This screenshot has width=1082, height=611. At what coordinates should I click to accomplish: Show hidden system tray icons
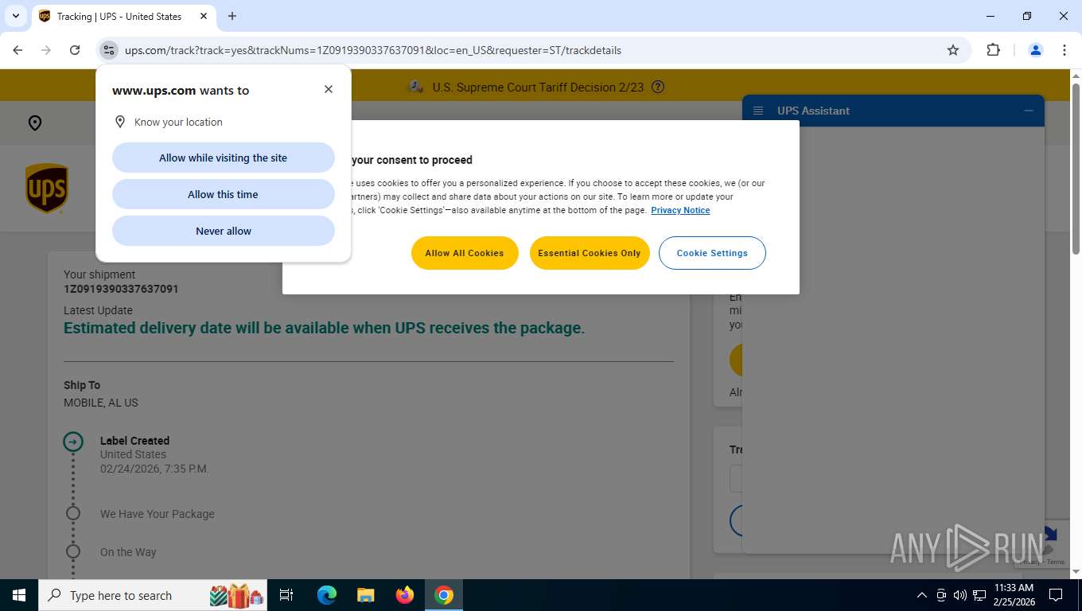pos(922,595)
